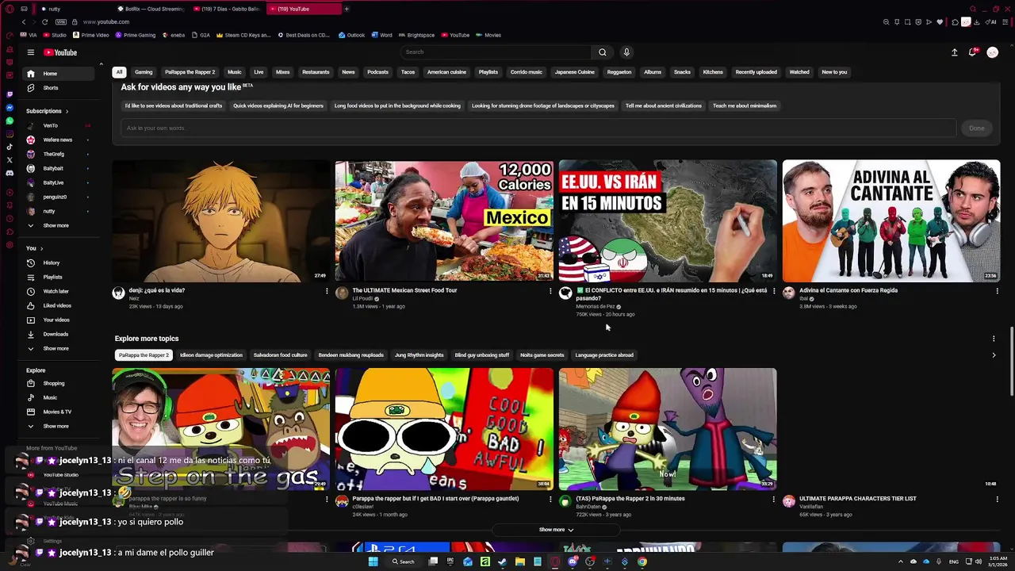Go to Home in the sidebar
This screenshot has height=571, width=1015.
pyautogui.click(x=57, y=74)
